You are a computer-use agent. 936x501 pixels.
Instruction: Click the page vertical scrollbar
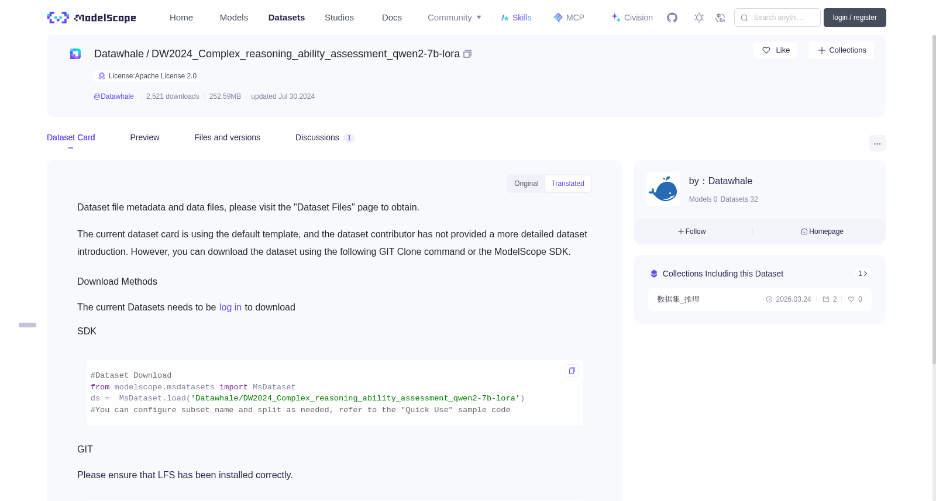(934, 199)
